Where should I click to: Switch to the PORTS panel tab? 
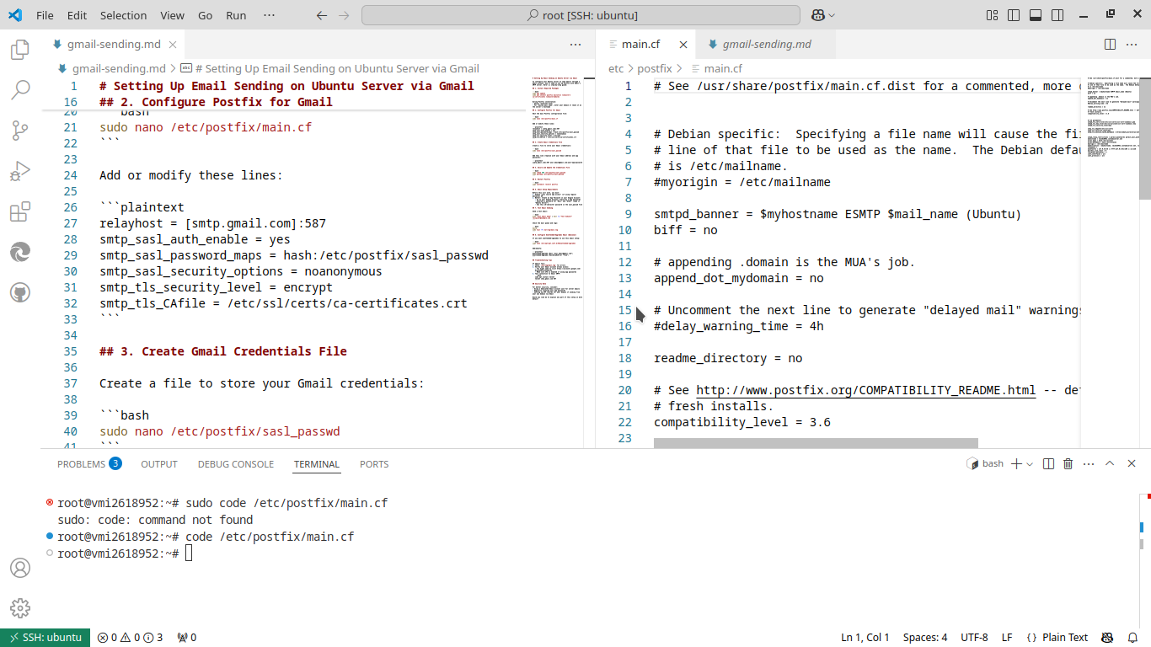point(374,464)
